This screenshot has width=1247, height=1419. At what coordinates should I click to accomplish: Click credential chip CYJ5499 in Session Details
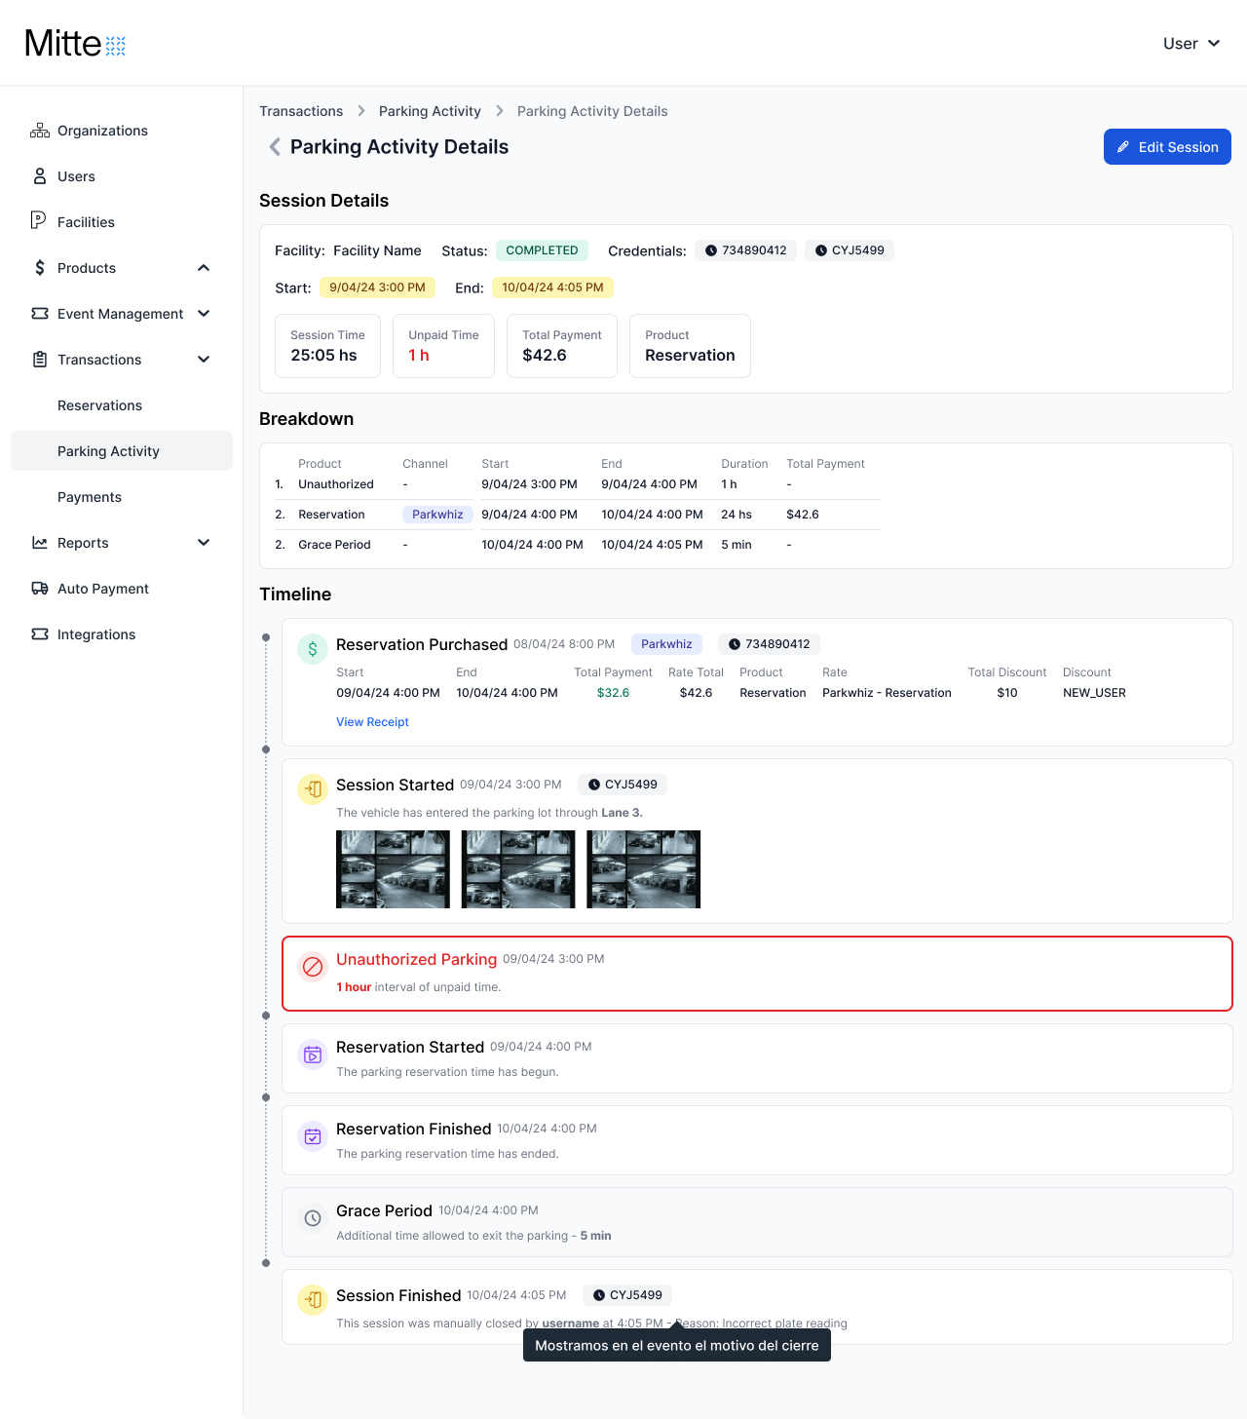[x=850, y=250]
